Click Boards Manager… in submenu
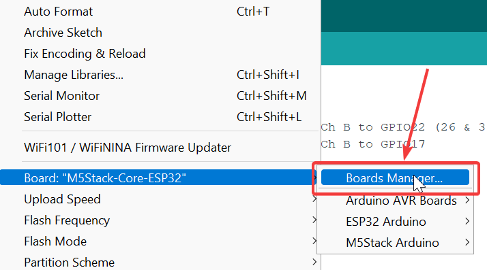487x270 pixels. (395, 178)
